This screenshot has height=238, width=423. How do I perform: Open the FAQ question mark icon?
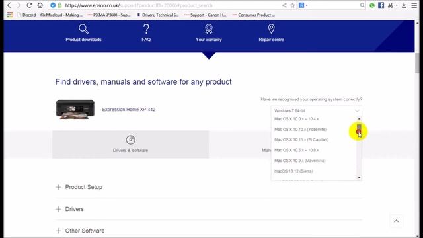coord(146,29)
